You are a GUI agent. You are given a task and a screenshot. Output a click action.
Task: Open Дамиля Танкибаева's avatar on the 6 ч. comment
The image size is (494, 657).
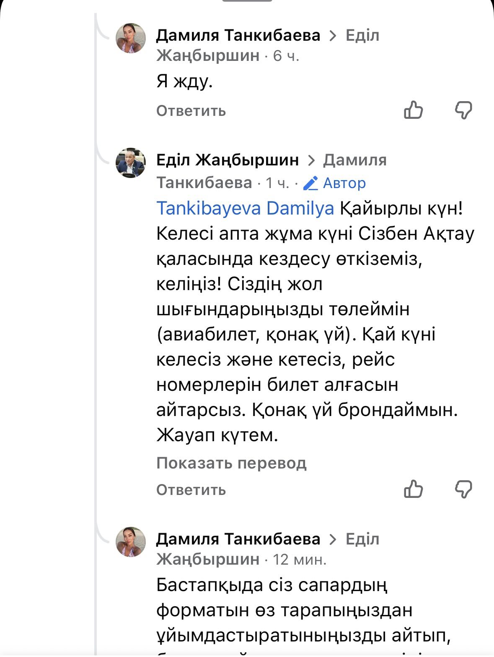pyautogui.click(x=131, y=38)
